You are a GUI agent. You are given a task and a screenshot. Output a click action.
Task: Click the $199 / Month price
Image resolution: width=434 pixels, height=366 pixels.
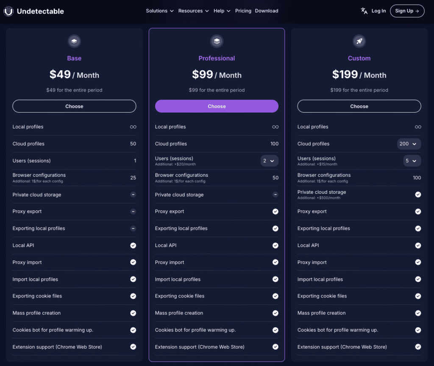click(359, 74)
